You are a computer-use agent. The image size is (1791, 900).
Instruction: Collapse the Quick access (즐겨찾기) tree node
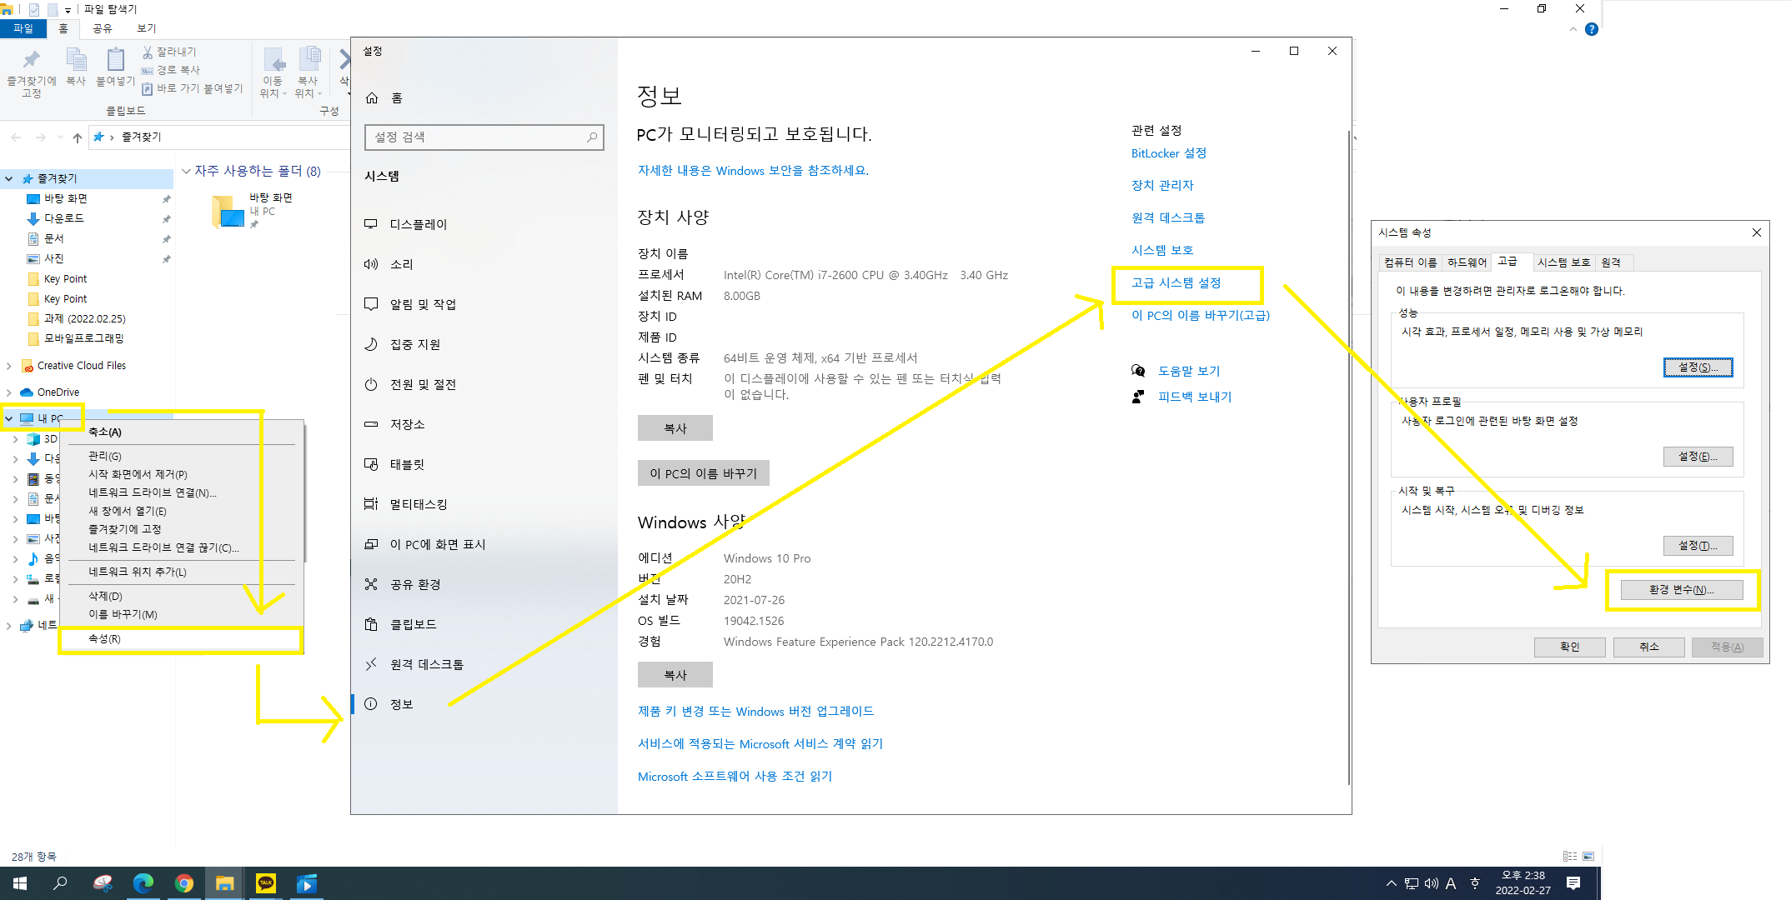point(9,178)
